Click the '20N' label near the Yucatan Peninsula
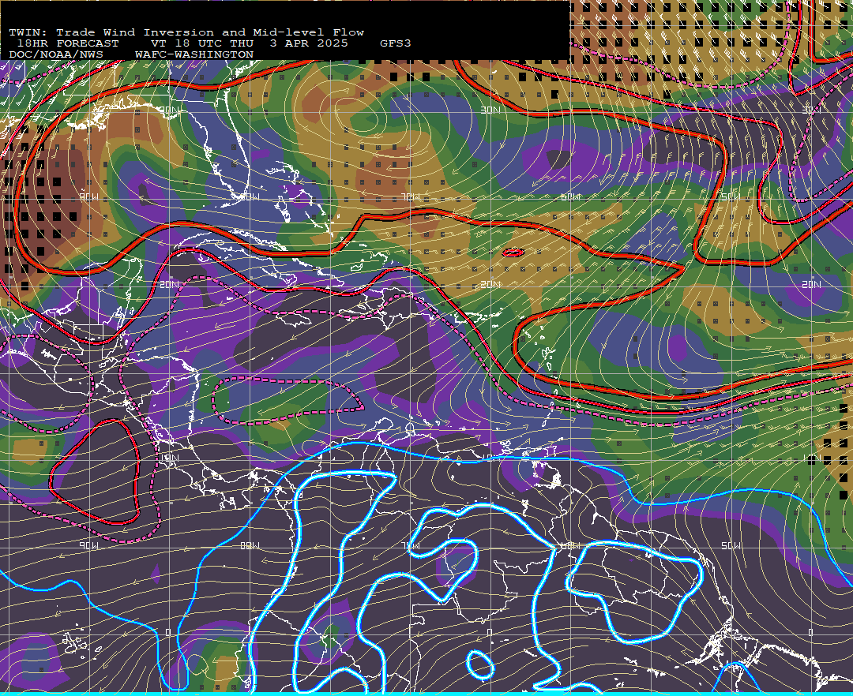 coord(169,285)
